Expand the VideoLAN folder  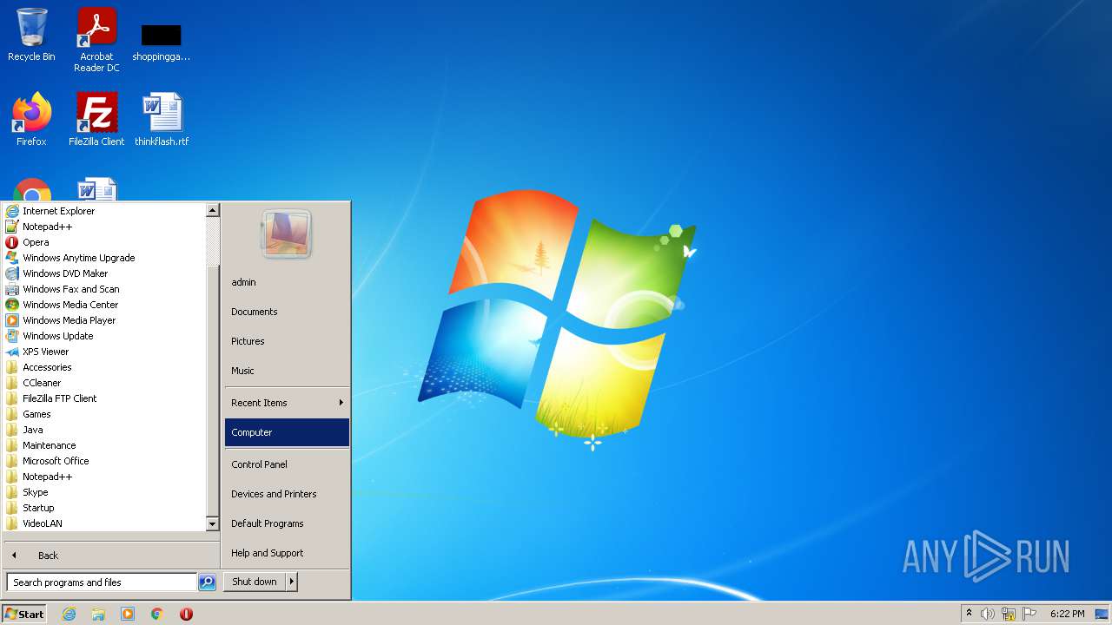pyautogui.click(x=104, y=523)
